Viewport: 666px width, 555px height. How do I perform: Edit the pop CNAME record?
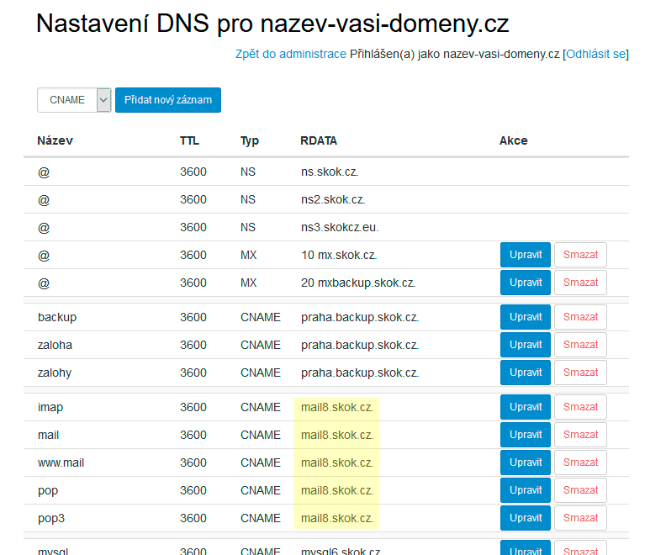pyautogui.click(x=526, y=490)
